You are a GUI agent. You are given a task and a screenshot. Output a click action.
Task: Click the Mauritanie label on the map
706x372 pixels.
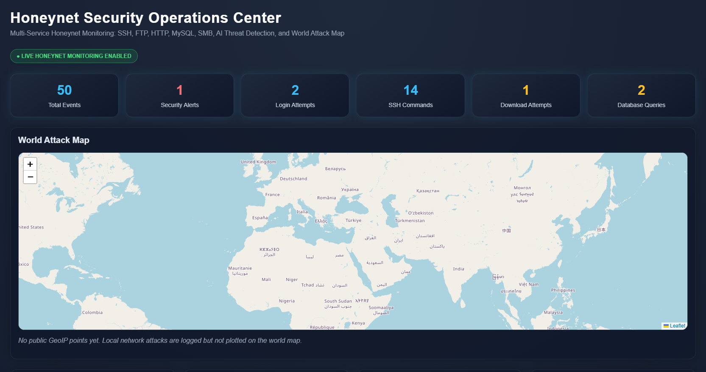pyautogui.click(x=240, y=268)
